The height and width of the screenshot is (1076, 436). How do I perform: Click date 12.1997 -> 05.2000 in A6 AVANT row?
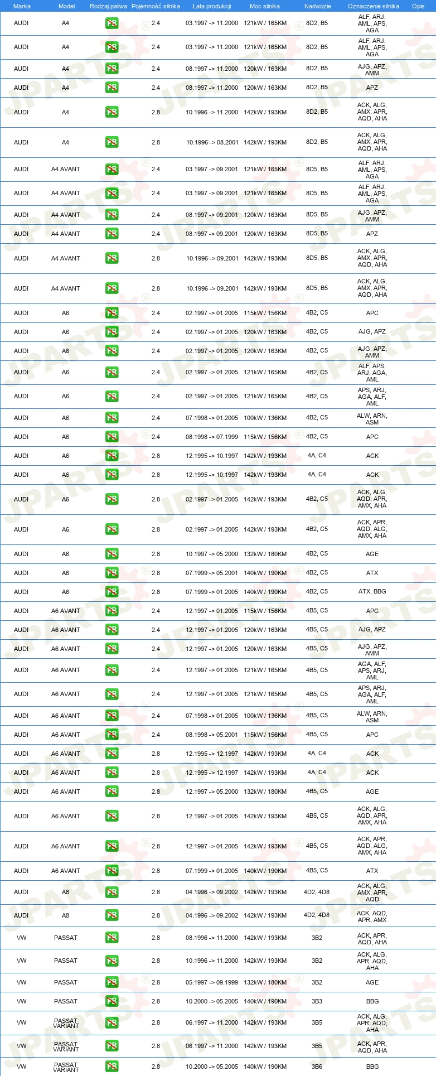[212, 792]
